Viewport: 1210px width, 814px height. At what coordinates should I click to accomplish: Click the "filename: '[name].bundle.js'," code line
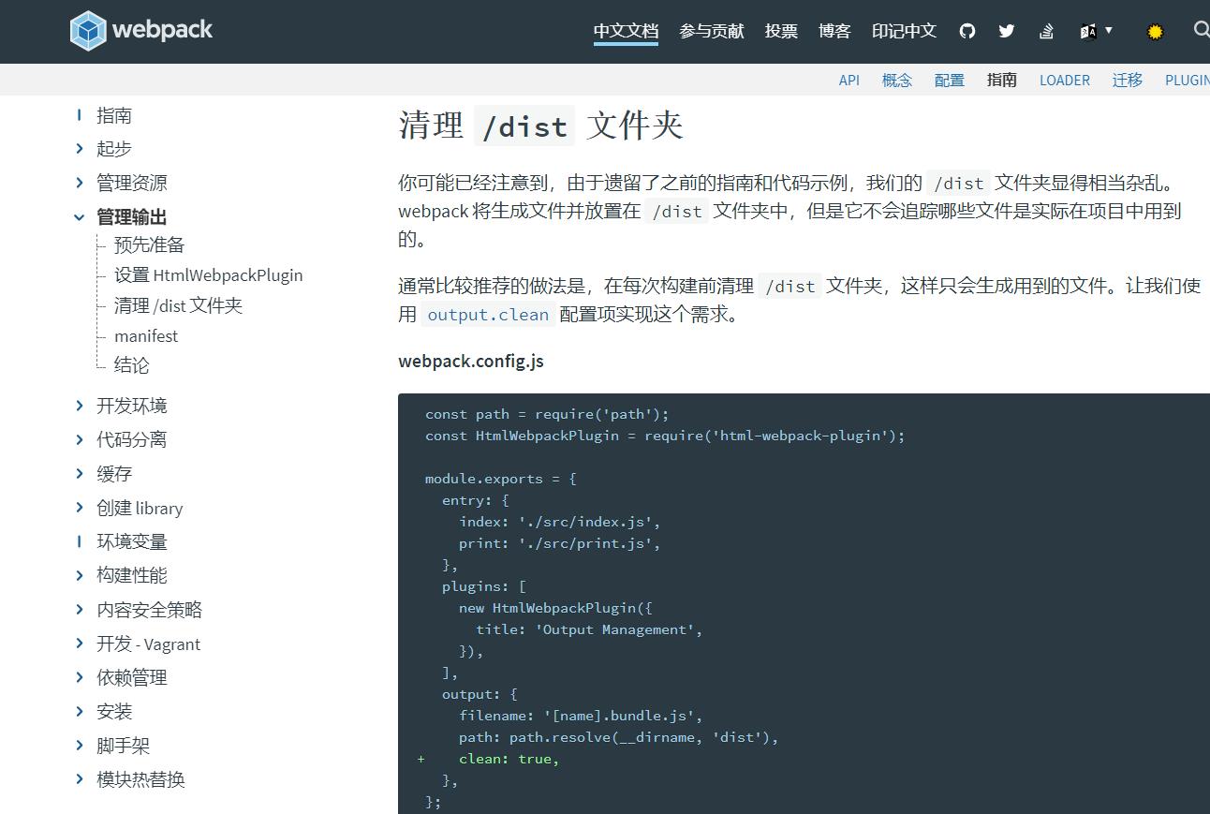click(581, 716)
